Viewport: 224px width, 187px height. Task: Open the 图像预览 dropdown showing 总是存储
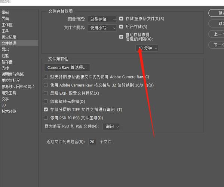pos(102,19)
